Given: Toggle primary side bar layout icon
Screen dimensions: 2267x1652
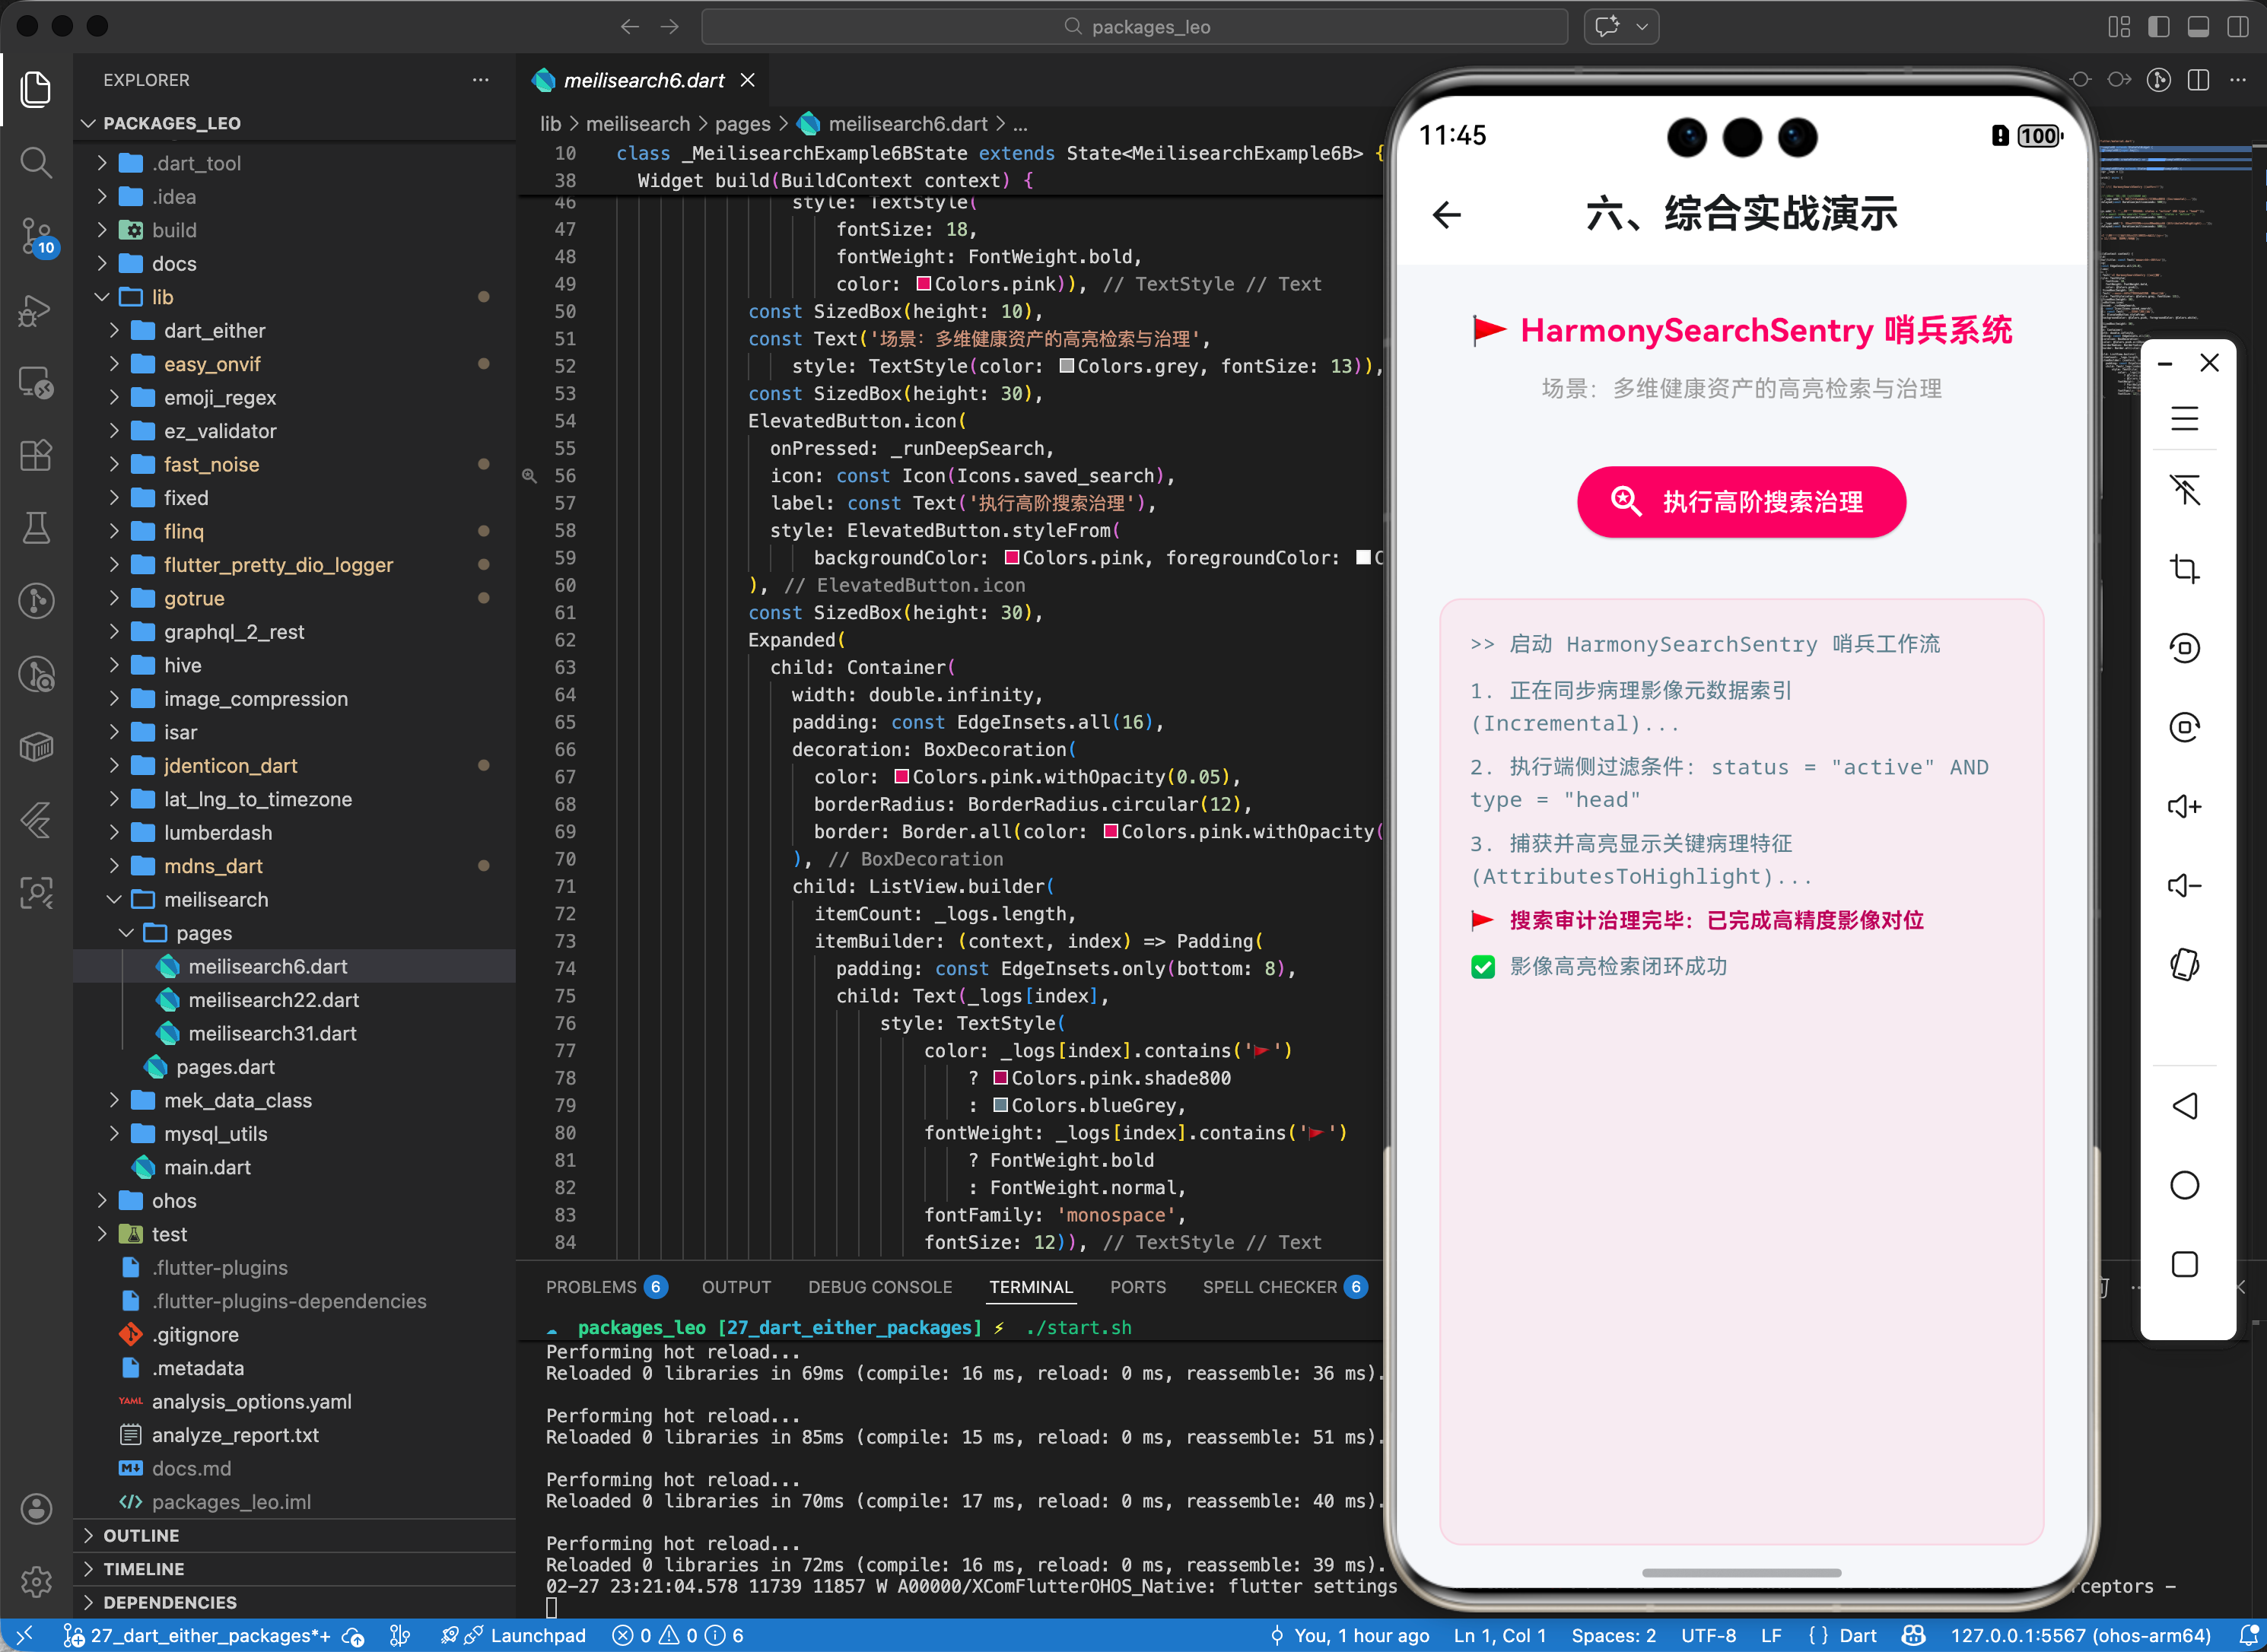Looking at the screenshot, I should 2158,27.
